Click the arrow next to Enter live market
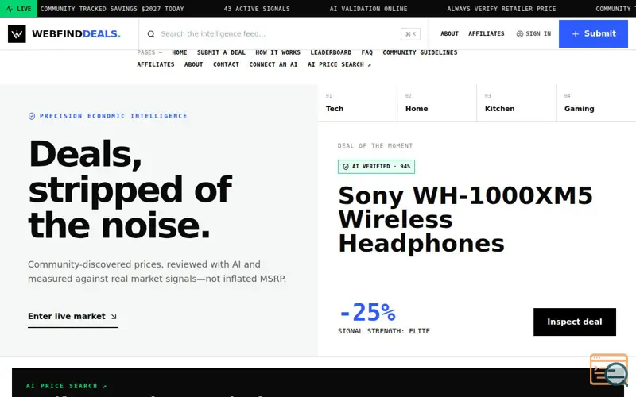 [114, 316]
